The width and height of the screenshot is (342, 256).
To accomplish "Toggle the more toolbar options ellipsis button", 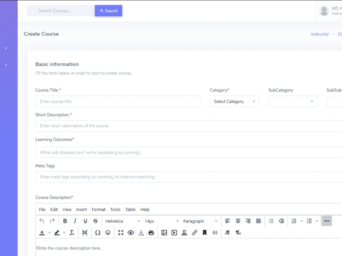I will coord(327,221).
